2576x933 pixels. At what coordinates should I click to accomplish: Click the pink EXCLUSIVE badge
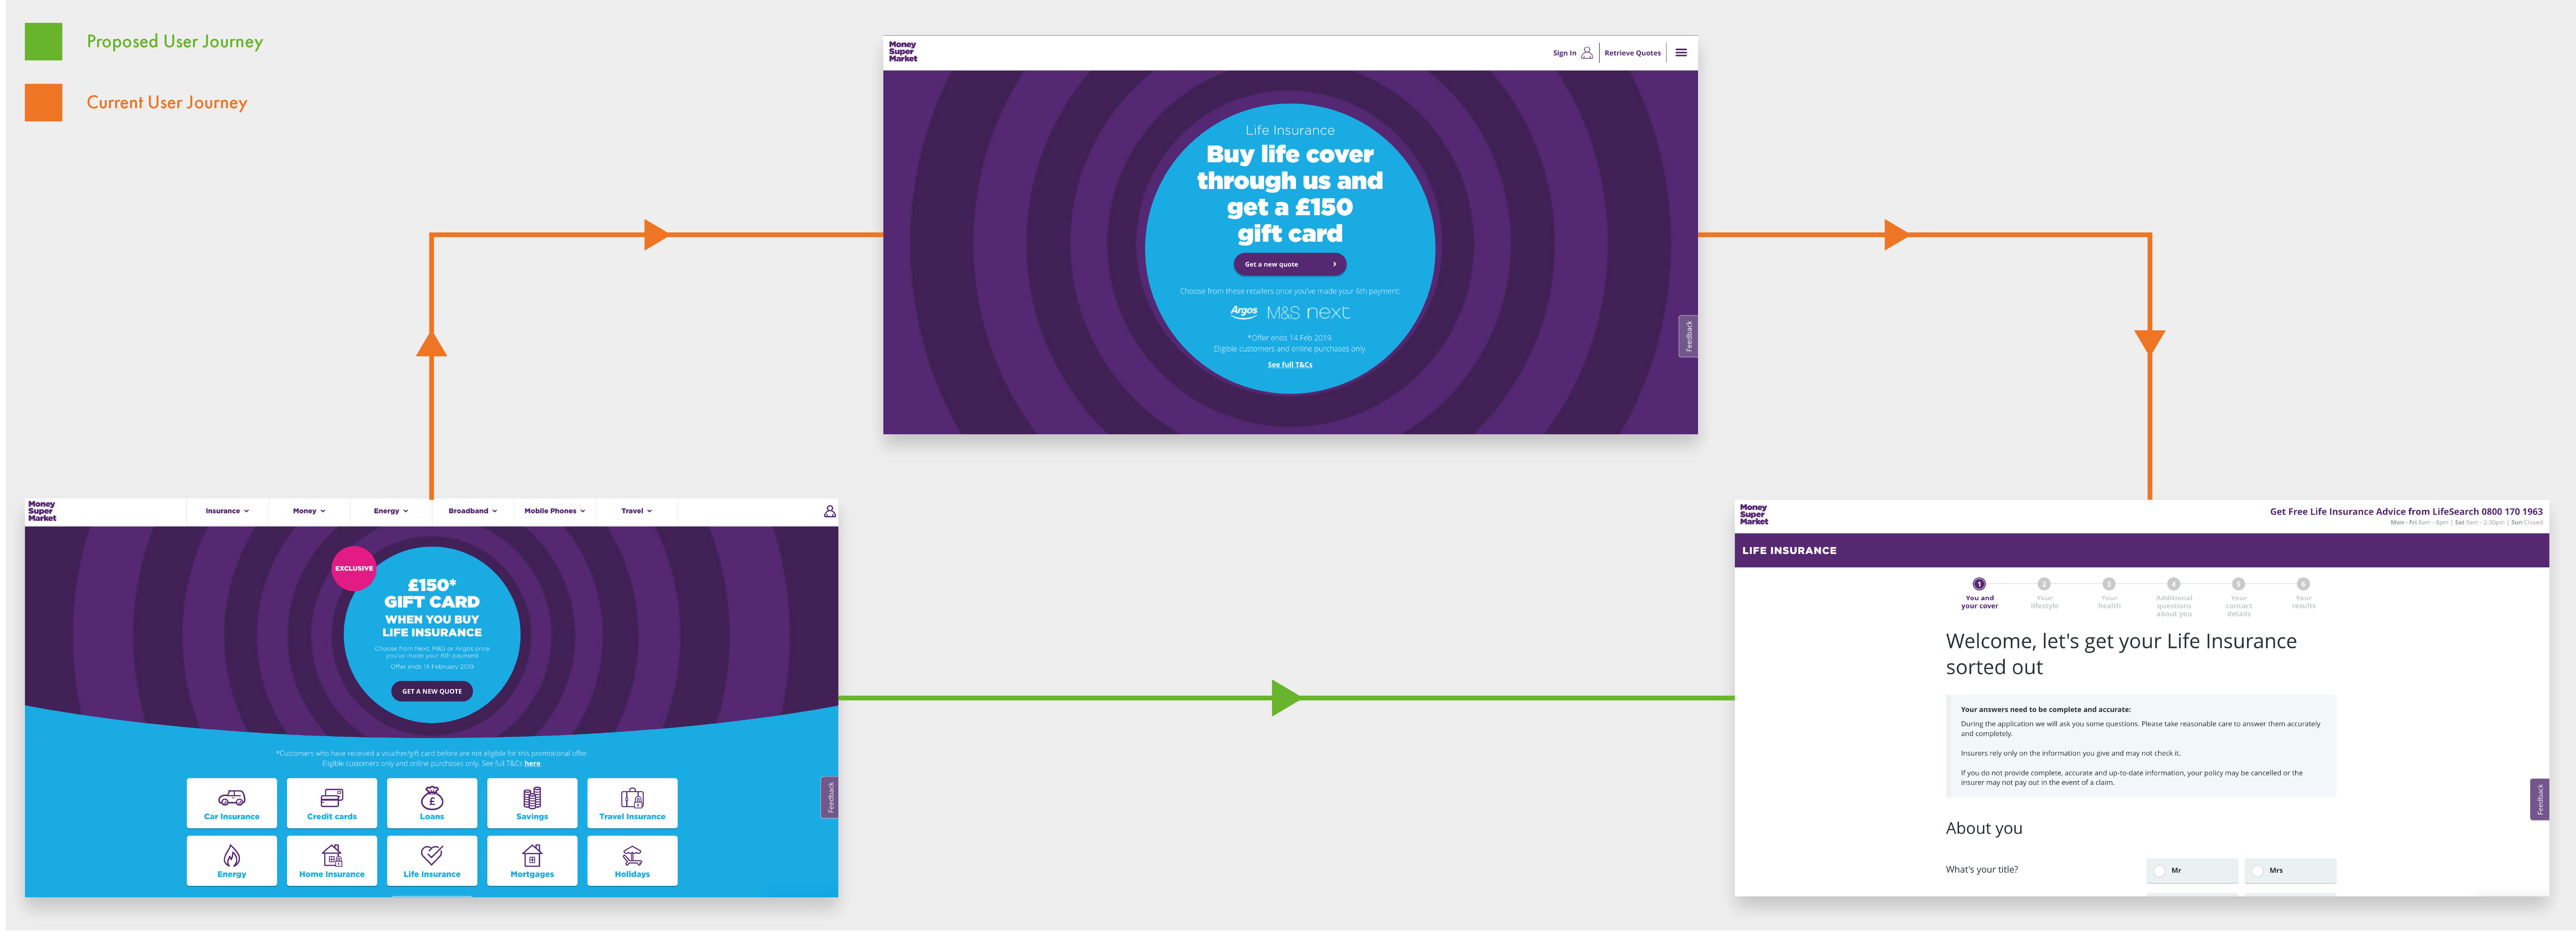point(354,568)
